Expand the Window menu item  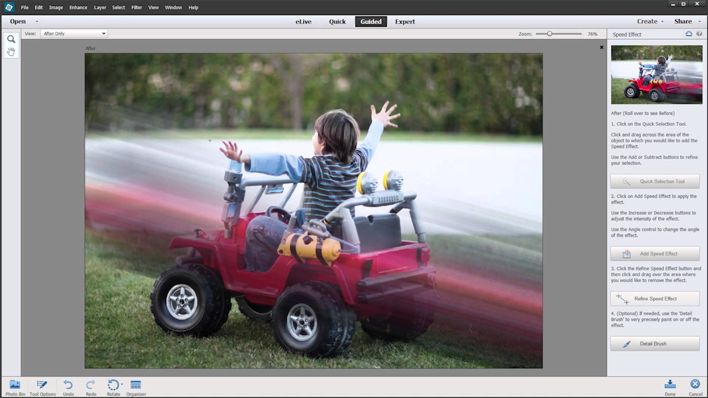(x=174, y=7)
